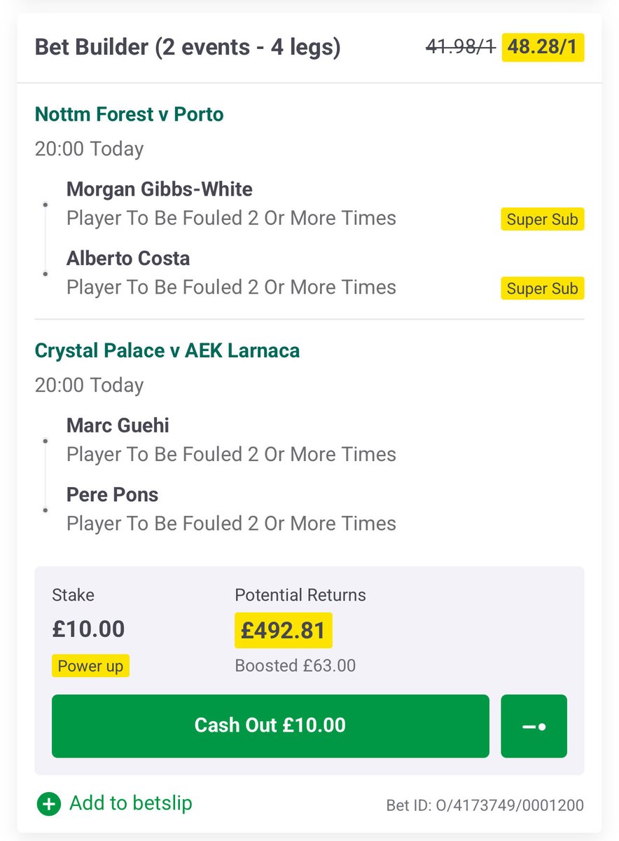Open the Crystal Palace v AEK Larnaca event
619x841 pixels.
pyautogui.click(x=167, y=350)
